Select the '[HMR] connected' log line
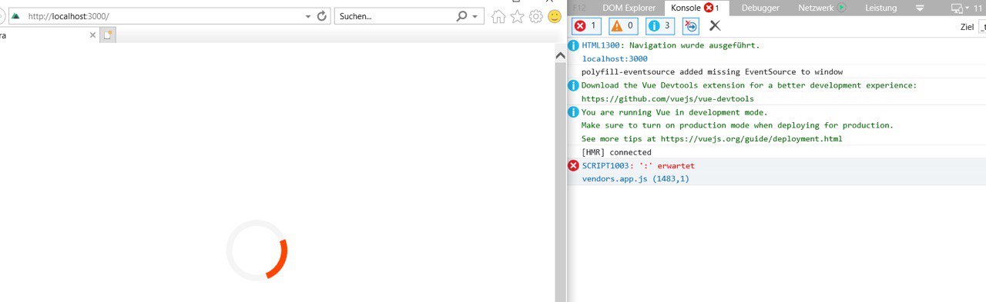Screen dimensions: 986x302 point(616,152)
